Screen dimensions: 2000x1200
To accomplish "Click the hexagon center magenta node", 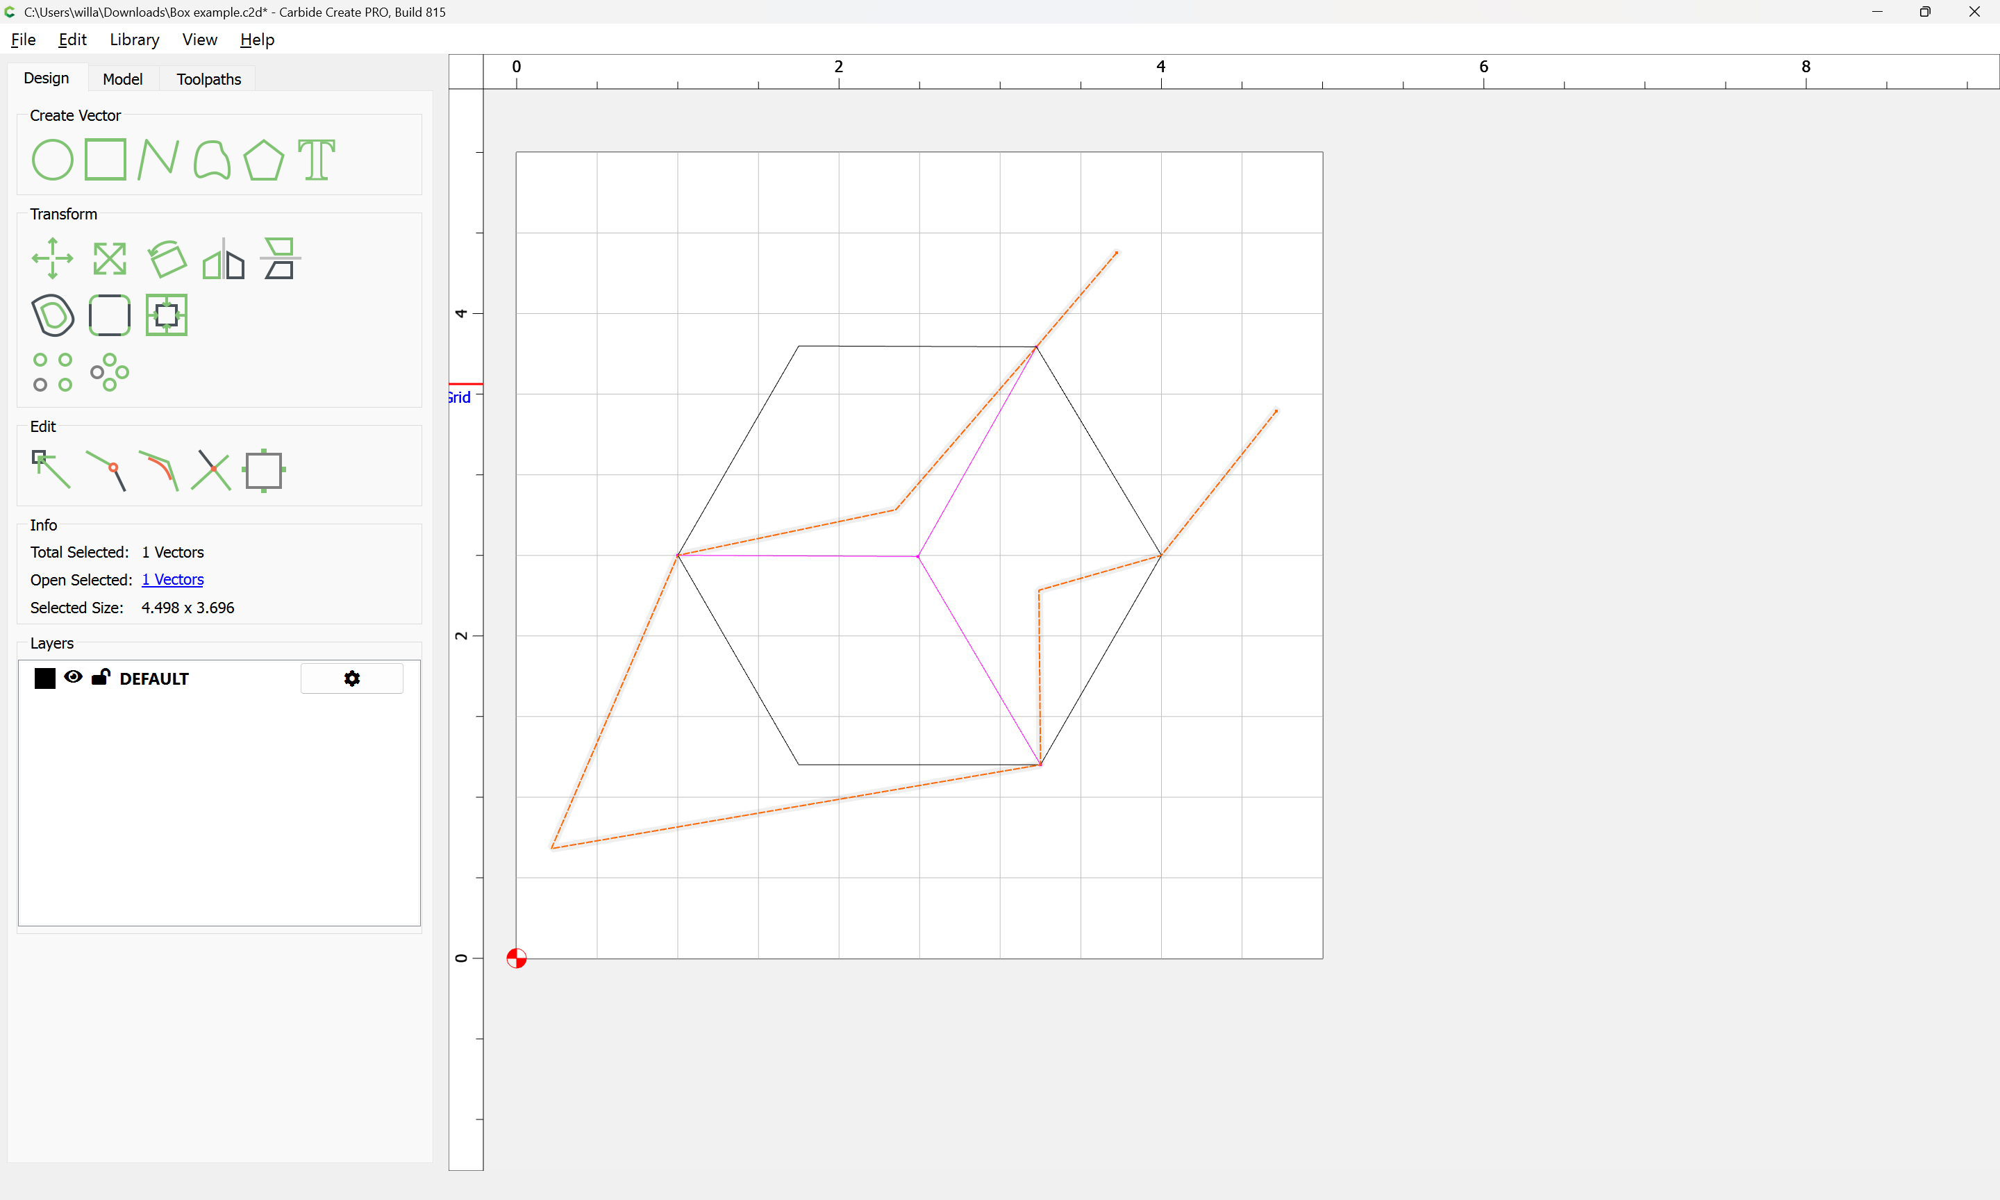I will click(918, 556).
